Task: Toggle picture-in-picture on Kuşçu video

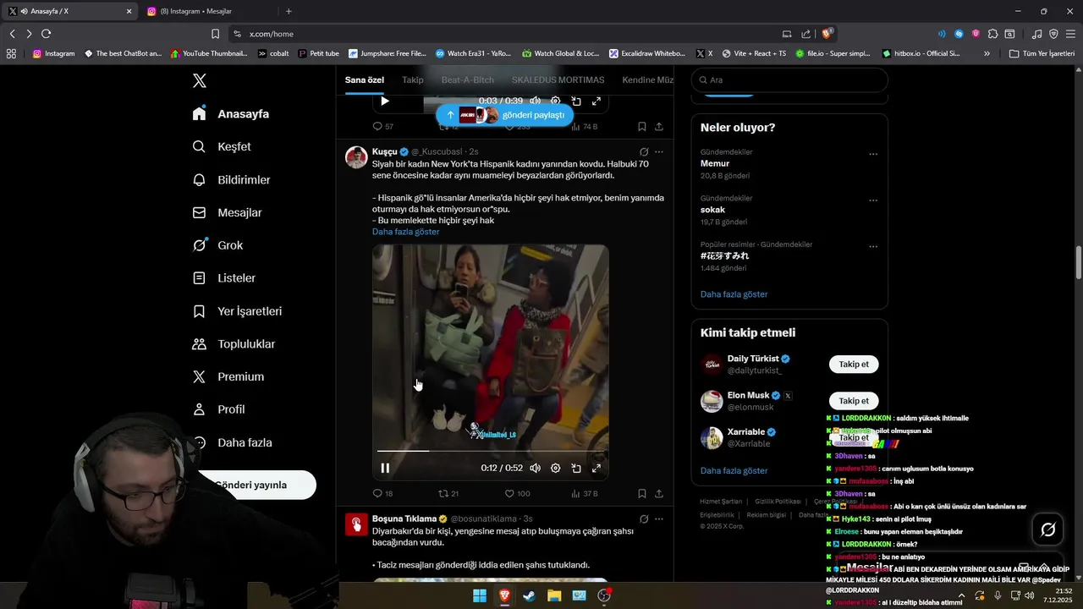Action: click(x=576, y=468)
